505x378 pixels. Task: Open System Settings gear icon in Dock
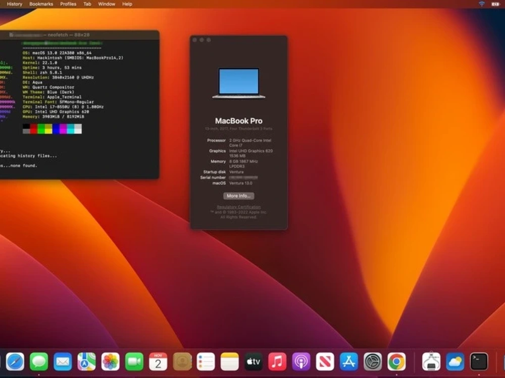(373, 361)
